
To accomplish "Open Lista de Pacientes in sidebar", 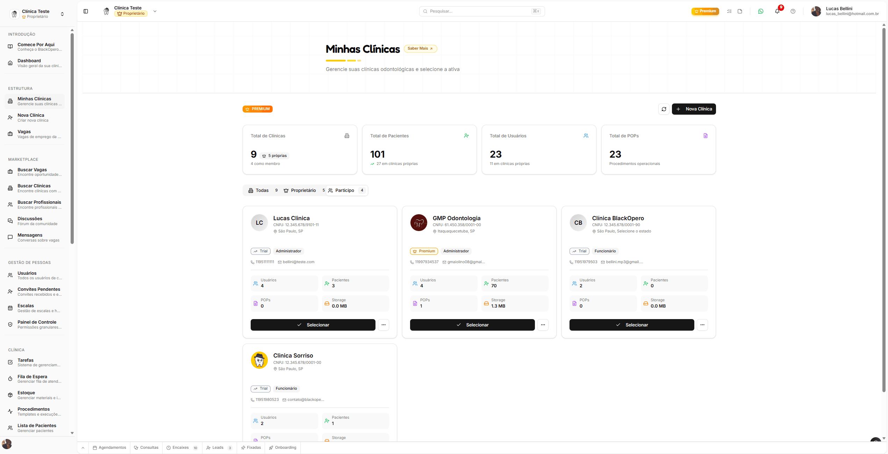I will point(35,428).
